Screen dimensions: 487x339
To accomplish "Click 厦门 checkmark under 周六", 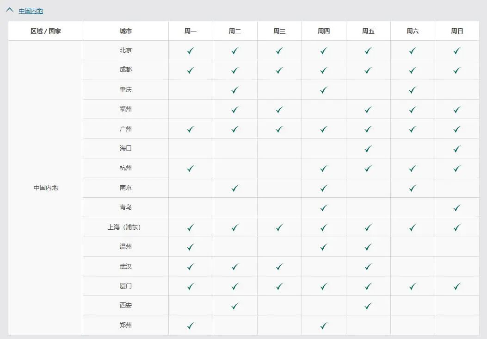I will pyautogui.click(x=413, y=287).
